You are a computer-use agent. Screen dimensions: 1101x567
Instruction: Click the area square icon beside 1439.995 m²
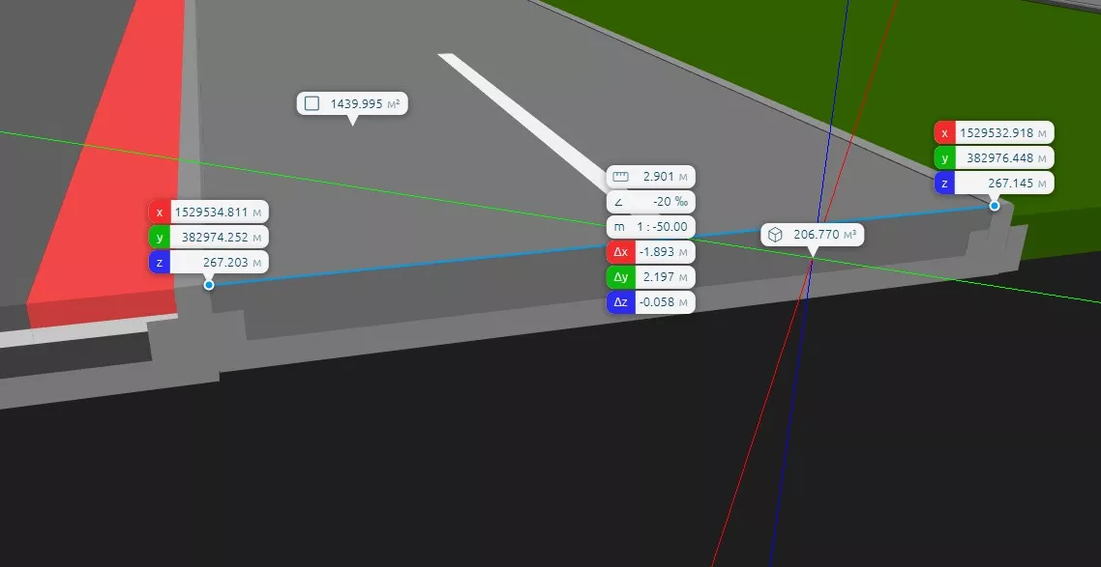click(312, 104)
